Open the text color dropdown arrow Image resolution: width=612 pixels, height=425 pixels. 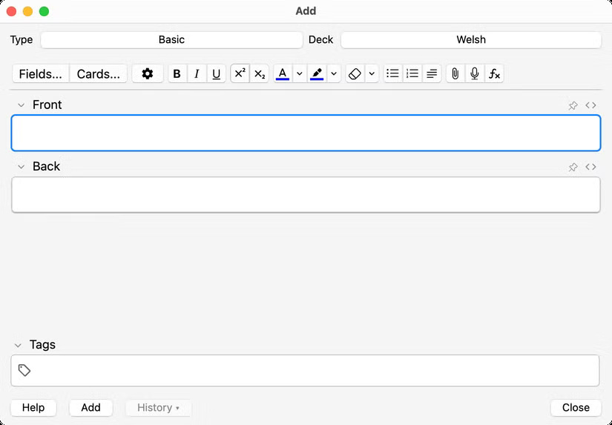point(299,73)
